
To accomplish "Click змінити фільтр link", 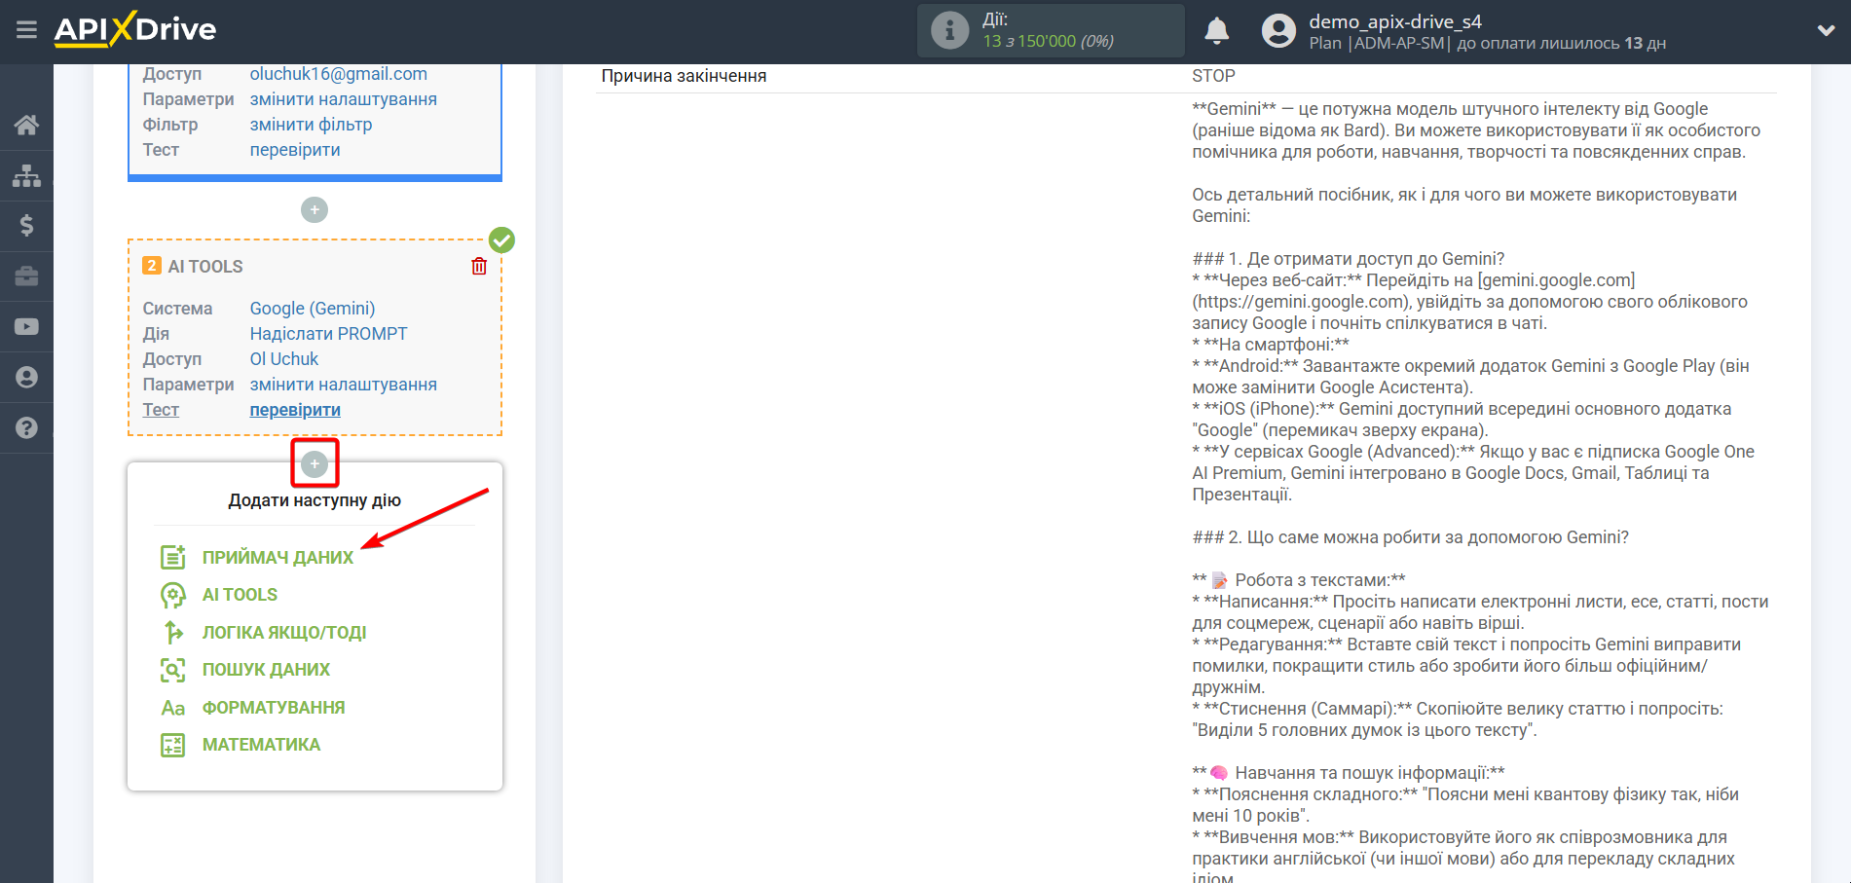I will click(311, 125).
